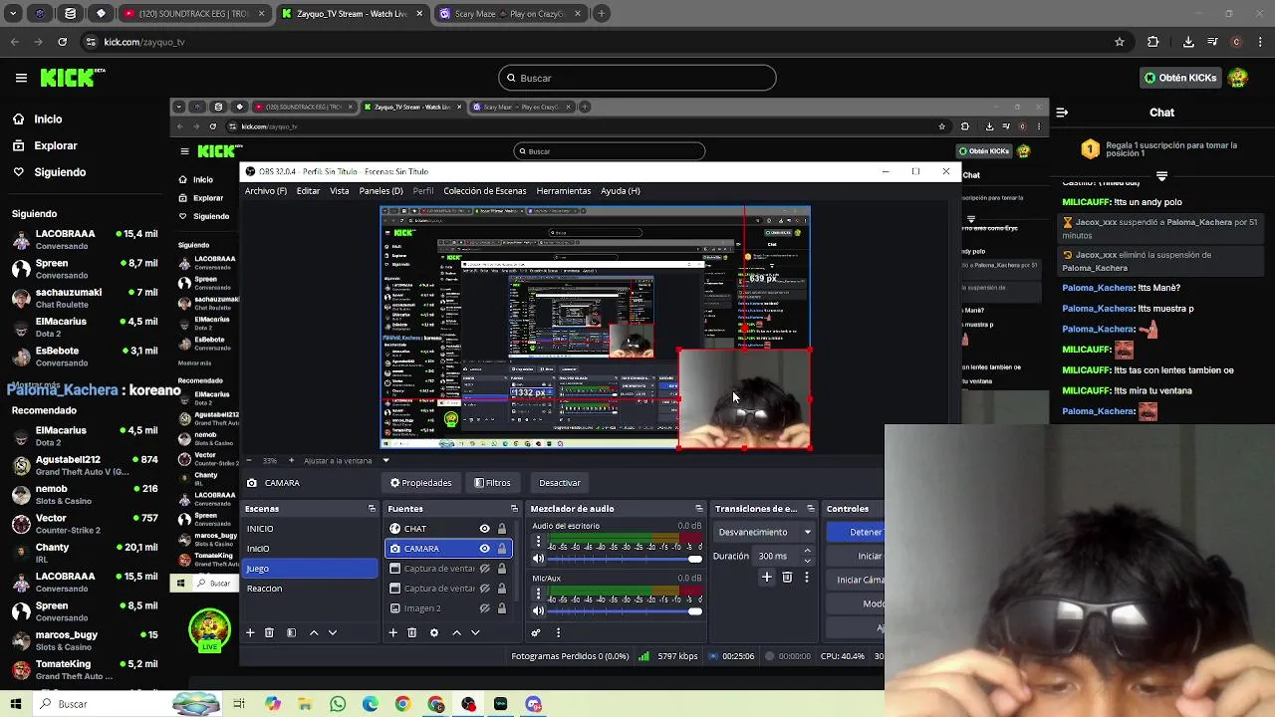Pop out the Transiciones dock
This screenshot has width=1275, height=717.
(810, 509)
